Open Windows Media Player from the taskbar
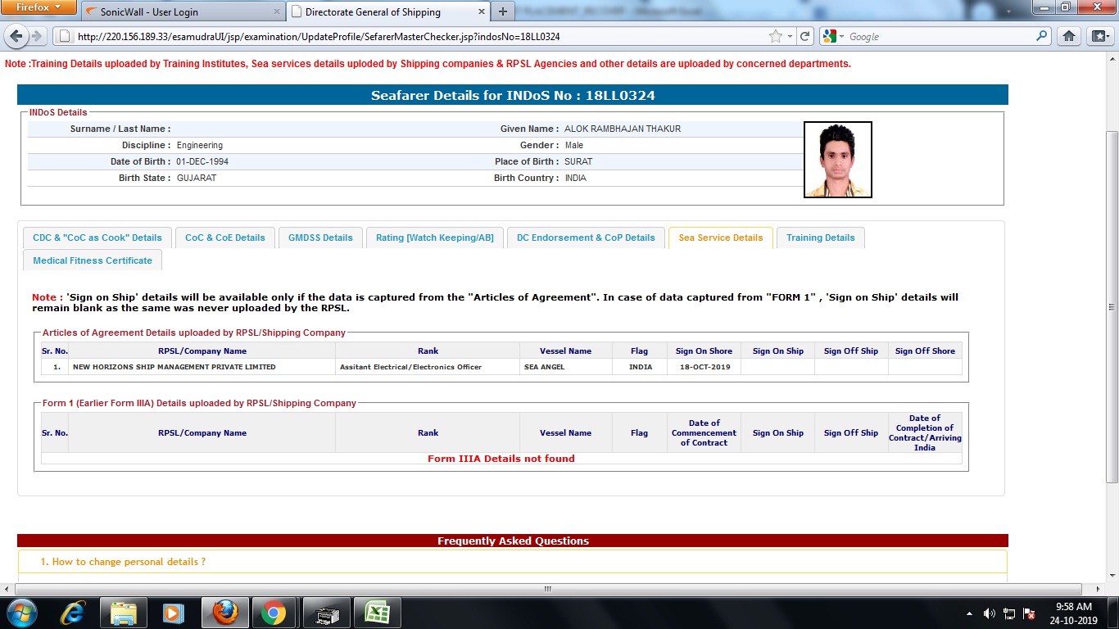The image size is (1119, 629). (x=172, y=613)
